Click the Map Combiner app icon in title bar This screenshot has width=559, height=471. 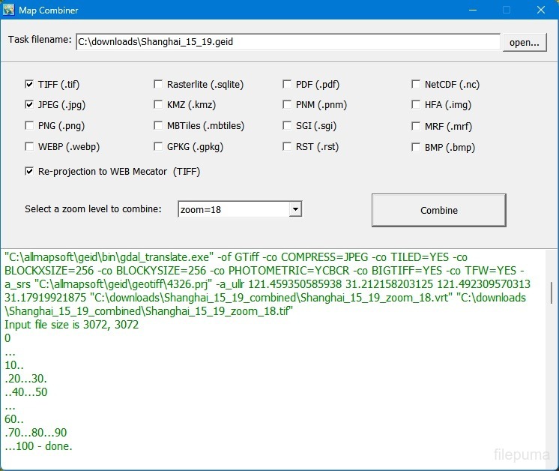[x=9, y=10]
